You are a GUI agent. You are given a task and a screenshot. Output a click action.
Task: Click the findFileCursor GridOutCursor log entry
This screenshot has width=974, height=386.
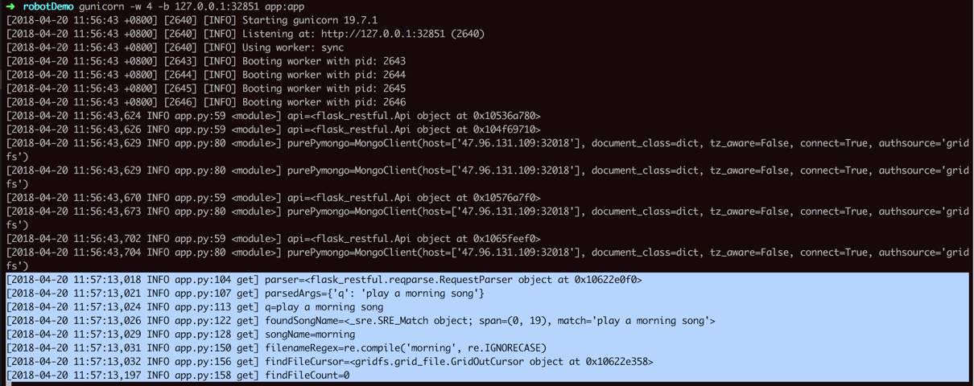[459, 362]
